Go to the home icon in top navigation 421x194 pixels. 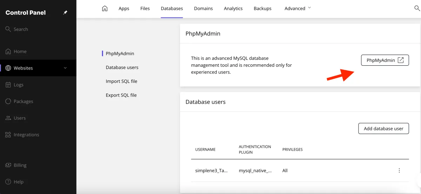105,8
